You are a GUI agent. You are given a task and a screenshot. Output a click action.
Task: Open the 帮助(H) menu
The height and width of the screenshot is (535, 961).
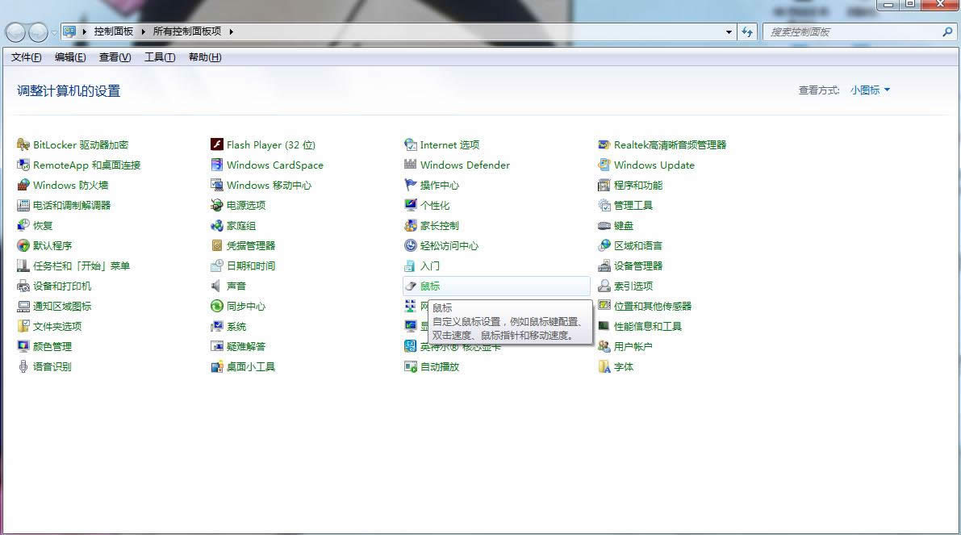(204, 57)
